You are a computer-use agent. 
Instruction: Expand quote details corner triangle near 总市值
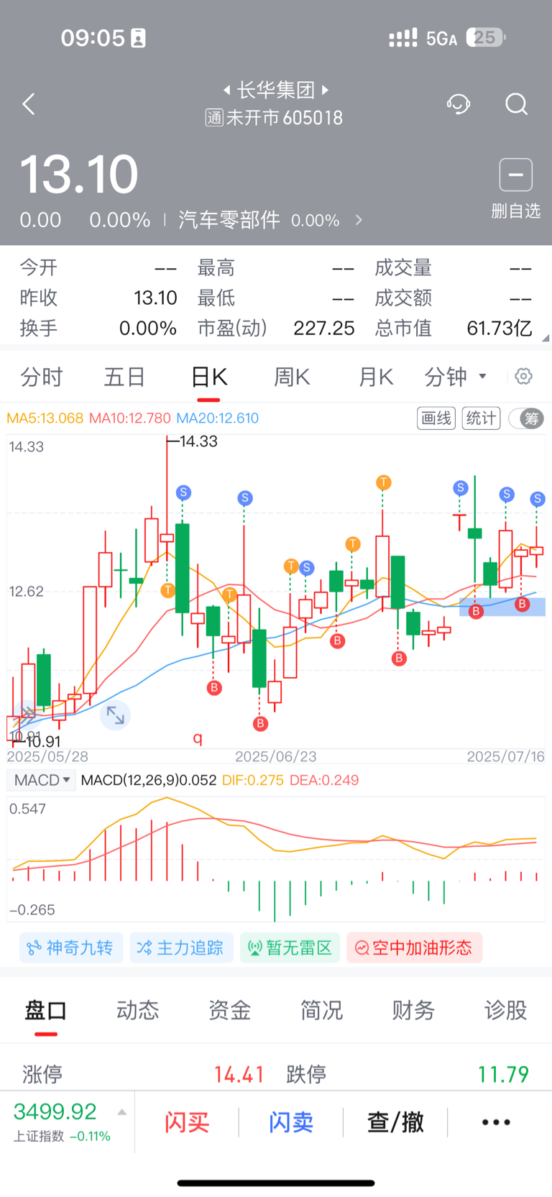[546, 337]
